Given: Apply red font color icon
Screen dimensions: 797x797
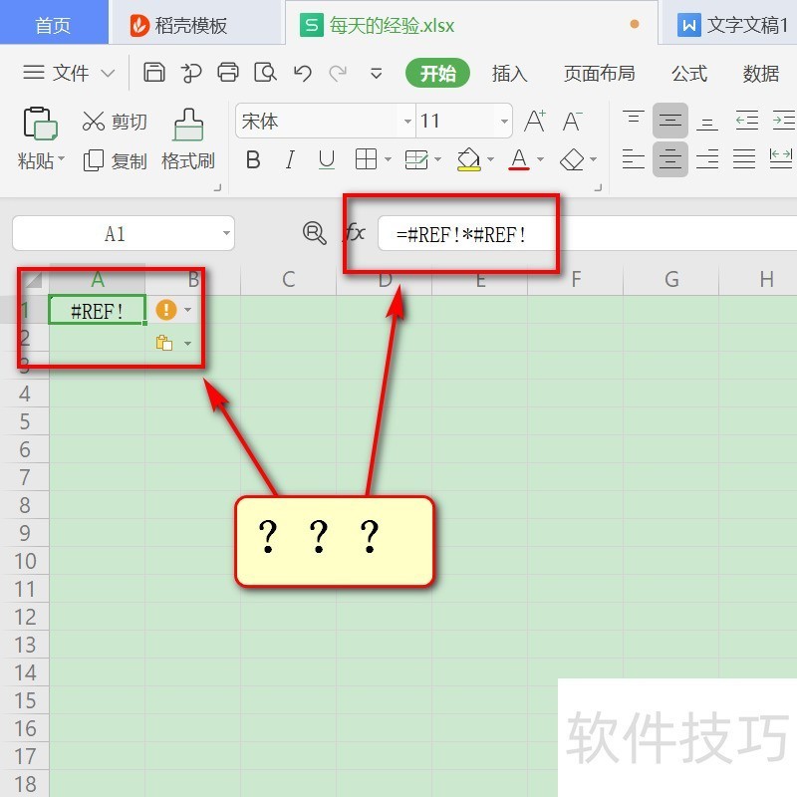Looking at the screenshot, I should [519, 159].
